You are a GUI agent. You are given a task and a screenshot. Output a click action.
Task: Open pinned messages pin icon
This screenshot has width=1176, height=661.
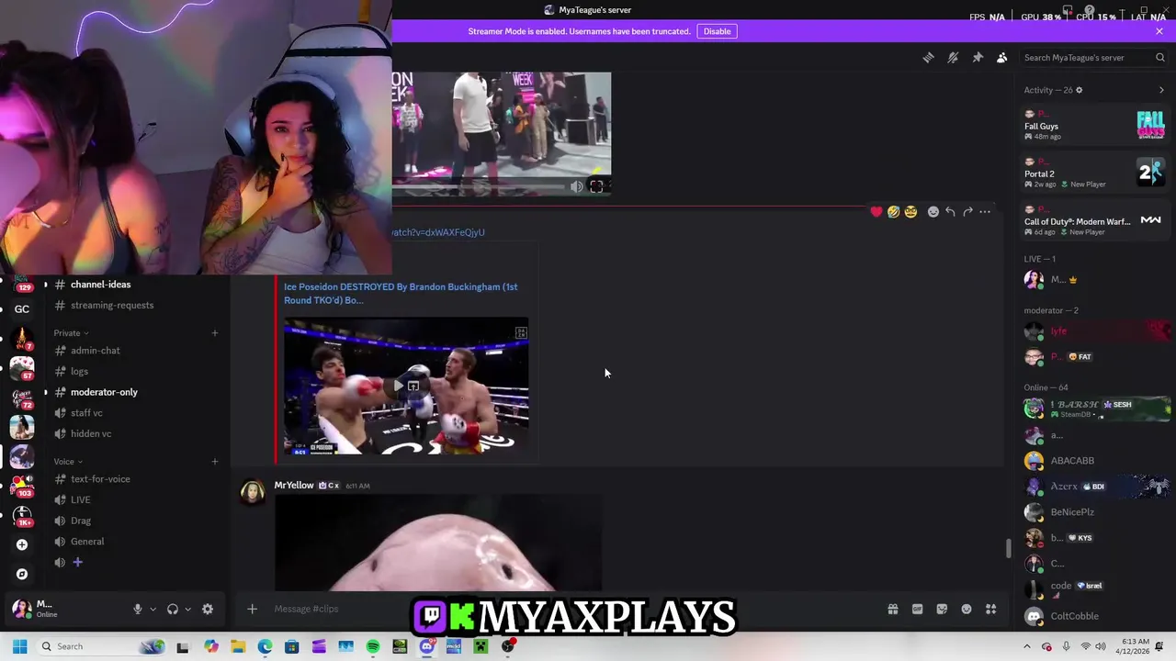pos(978,57)
